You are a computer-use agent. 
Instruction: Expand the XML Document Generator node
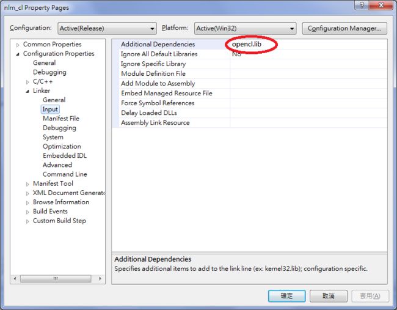point(27,193)
